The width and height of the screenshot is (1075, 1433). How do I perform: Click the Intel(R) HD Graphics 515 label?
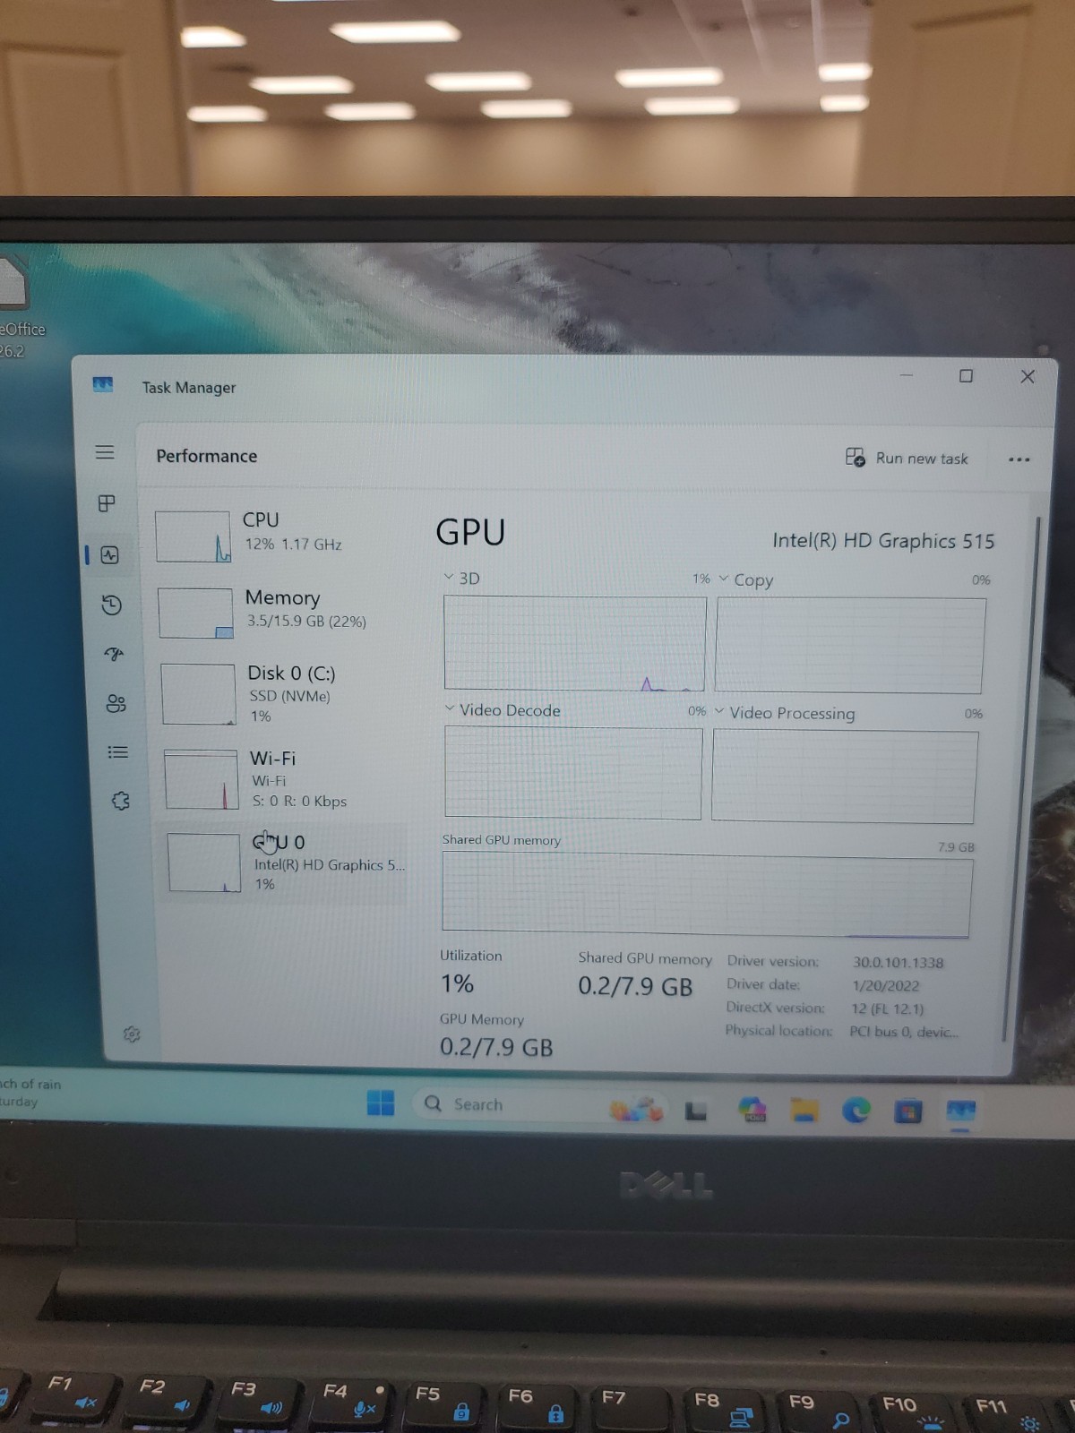883,541
